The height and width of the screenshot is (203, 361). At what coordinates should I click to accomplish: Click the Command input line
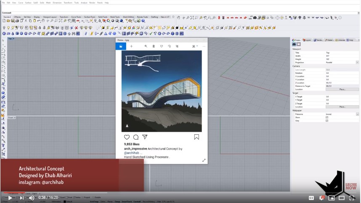tap(180, 13)
